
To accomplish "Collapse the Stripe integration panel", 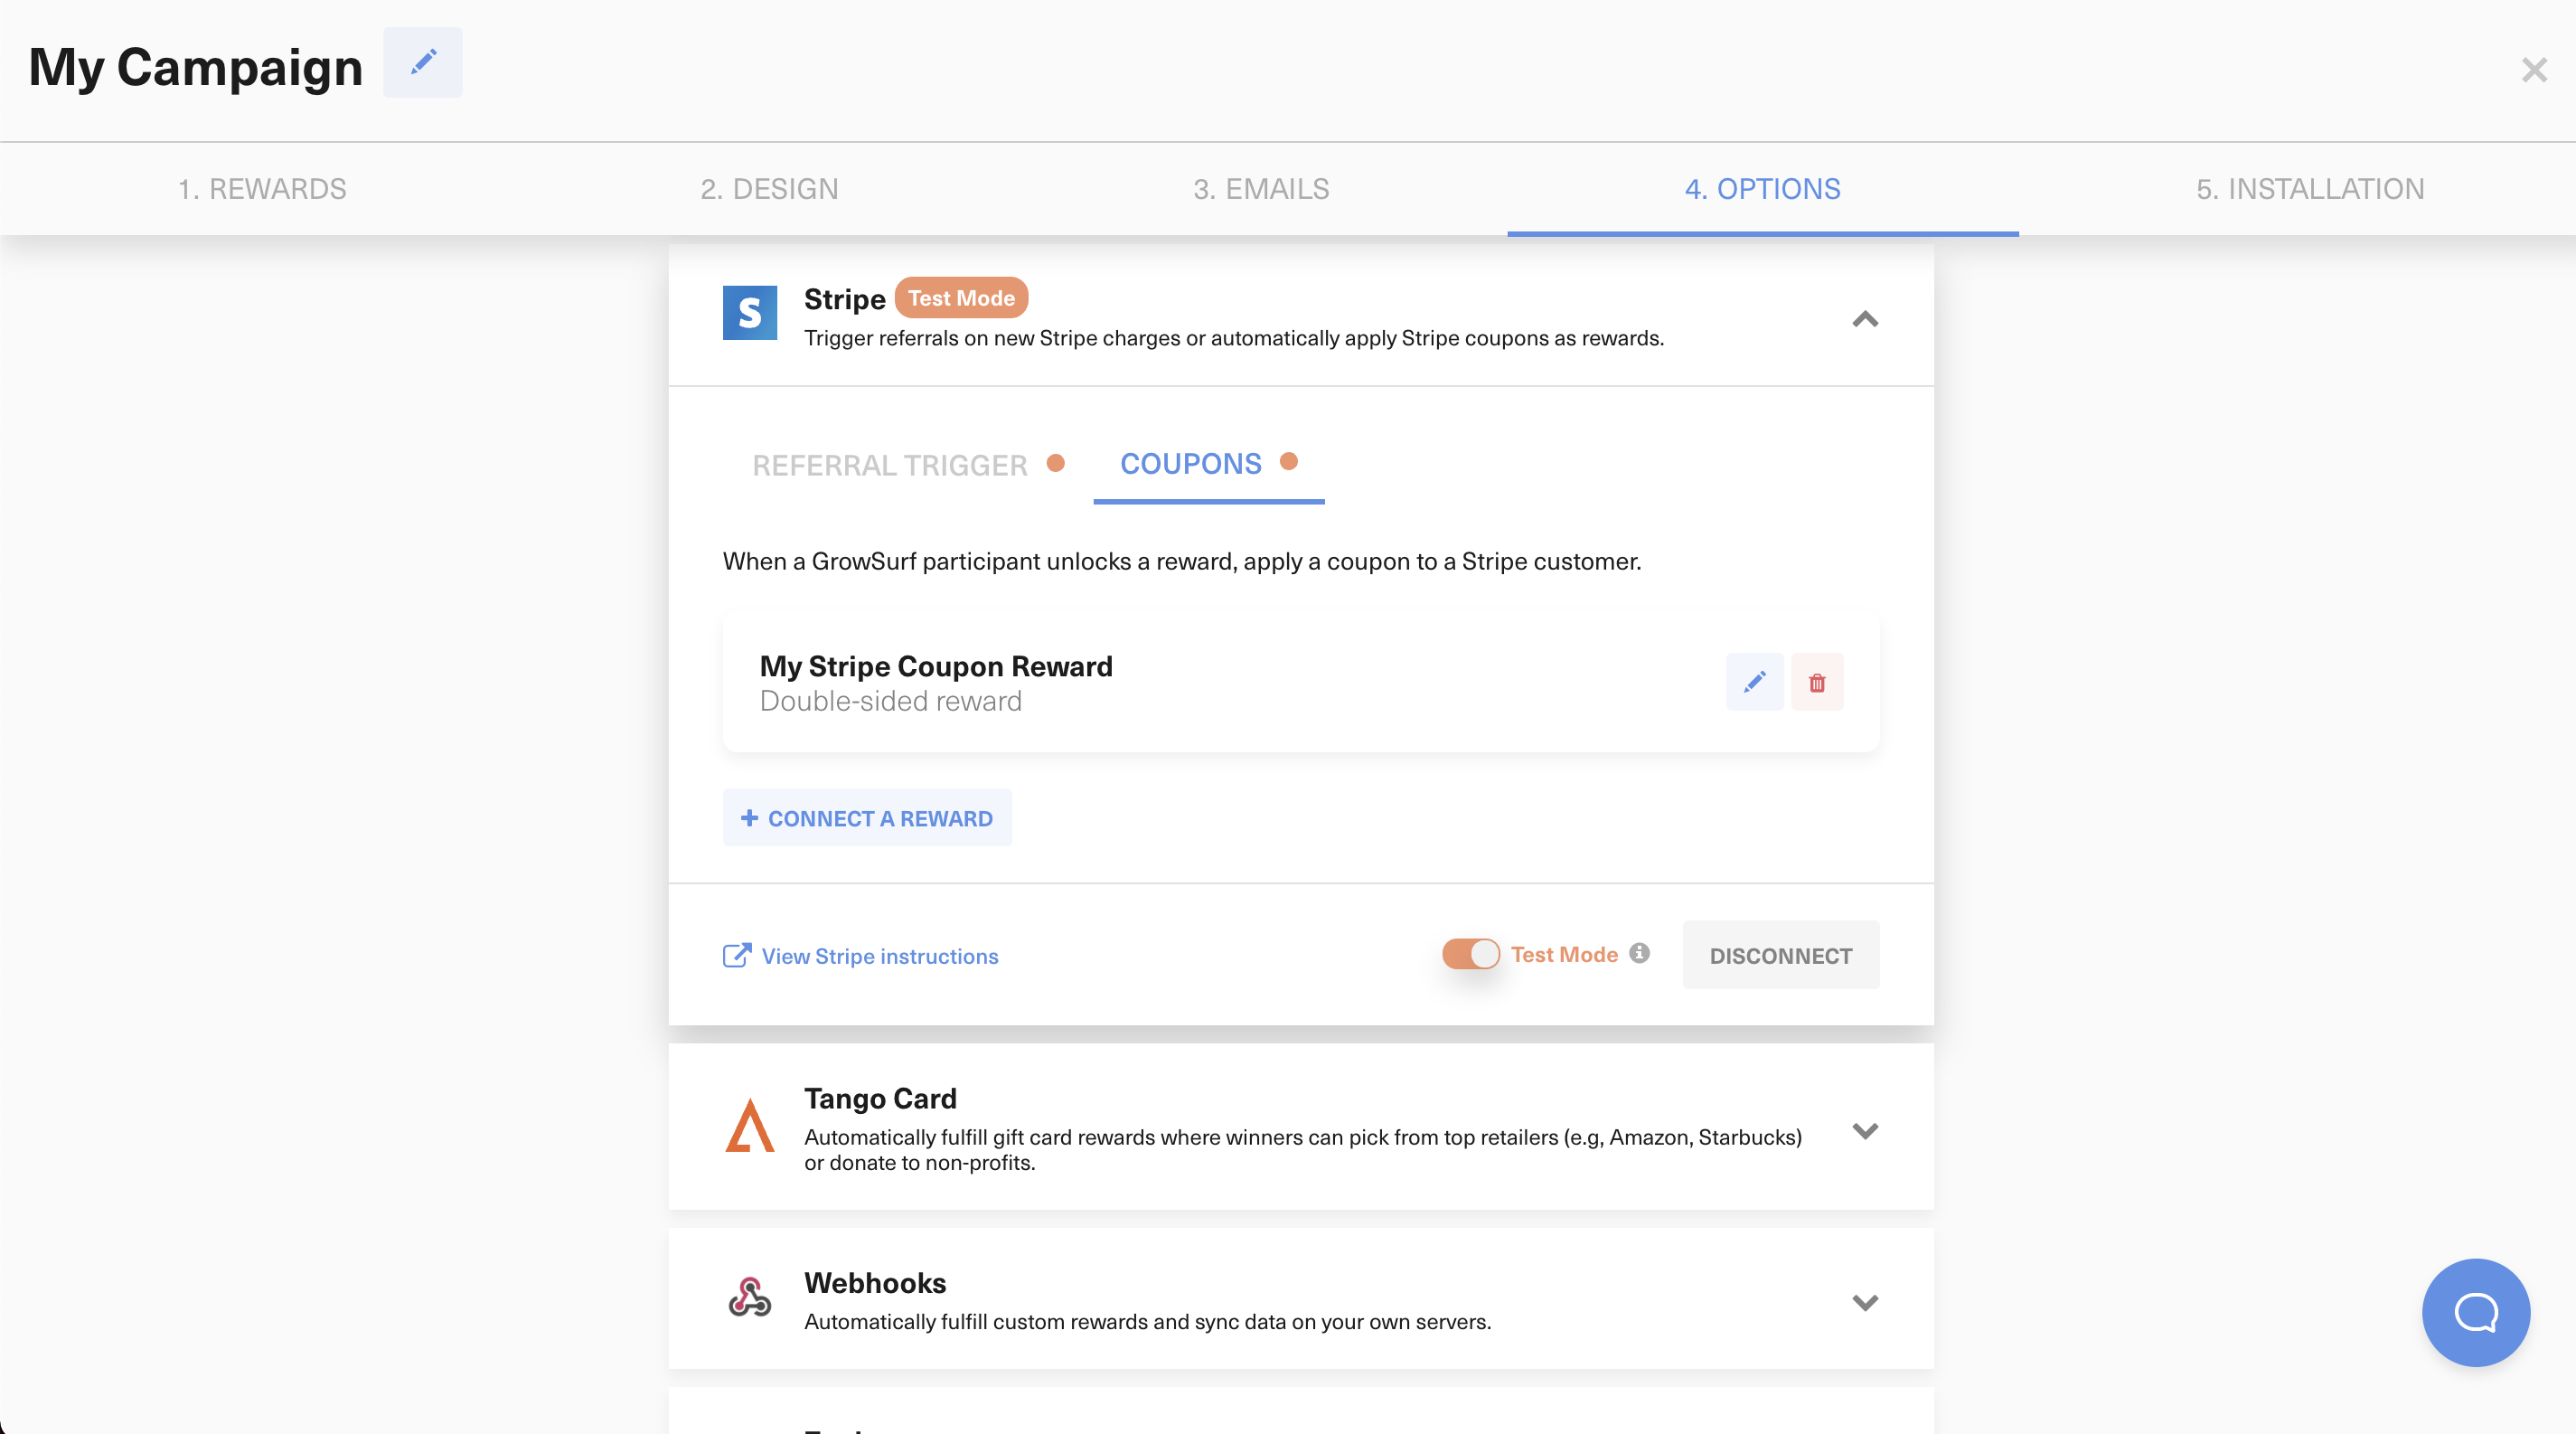I will click(1865, 316).
